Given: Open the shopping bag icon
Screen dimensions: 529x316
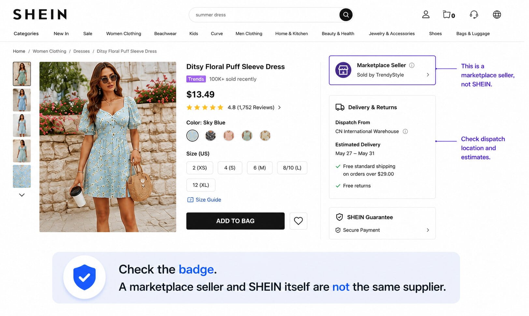Looking at the screenshot, I should pos(449,15).
